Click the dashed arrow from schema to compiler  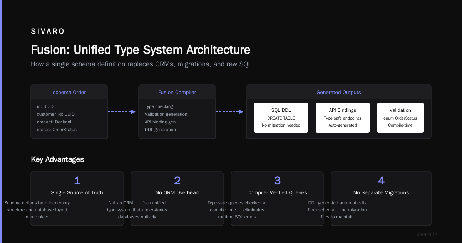122,112
